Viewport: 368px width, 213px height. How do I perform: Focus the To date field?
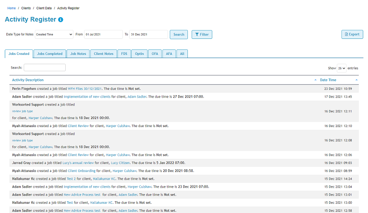[148, 34]
